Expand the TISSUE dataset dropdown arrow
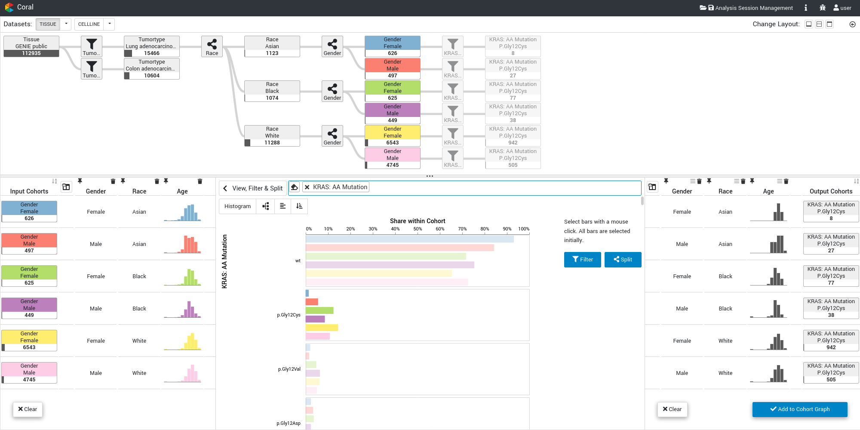 pos(66,24)
